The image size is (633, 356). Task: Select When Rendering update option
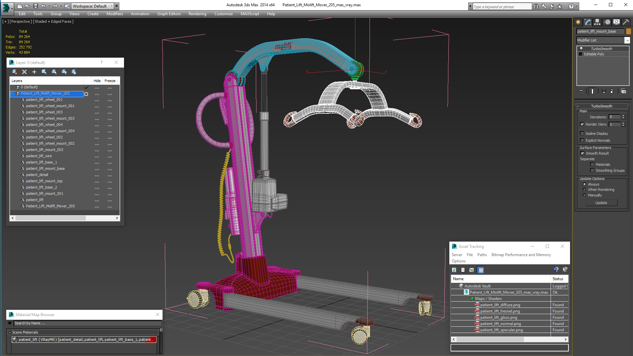[584, 190]
